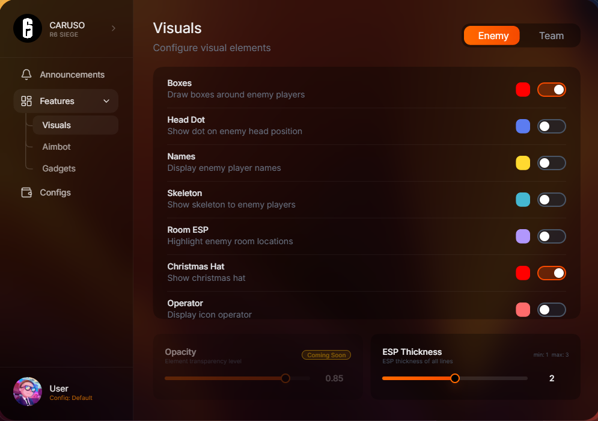Enable the Head Dot toggle
Image resolution: width=598 pixels, height=421 pixels.
(x=552, y=126)
